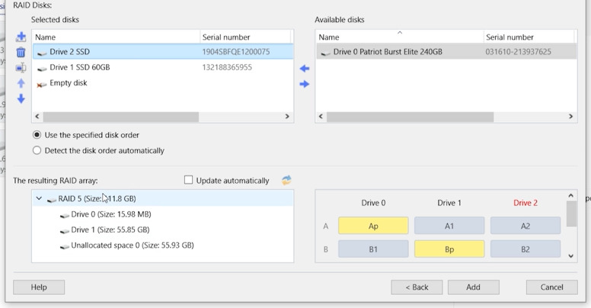The height and width of the screenshot is (308, 591).
Task: Select RAID 5 array entry
Action: 163,198
